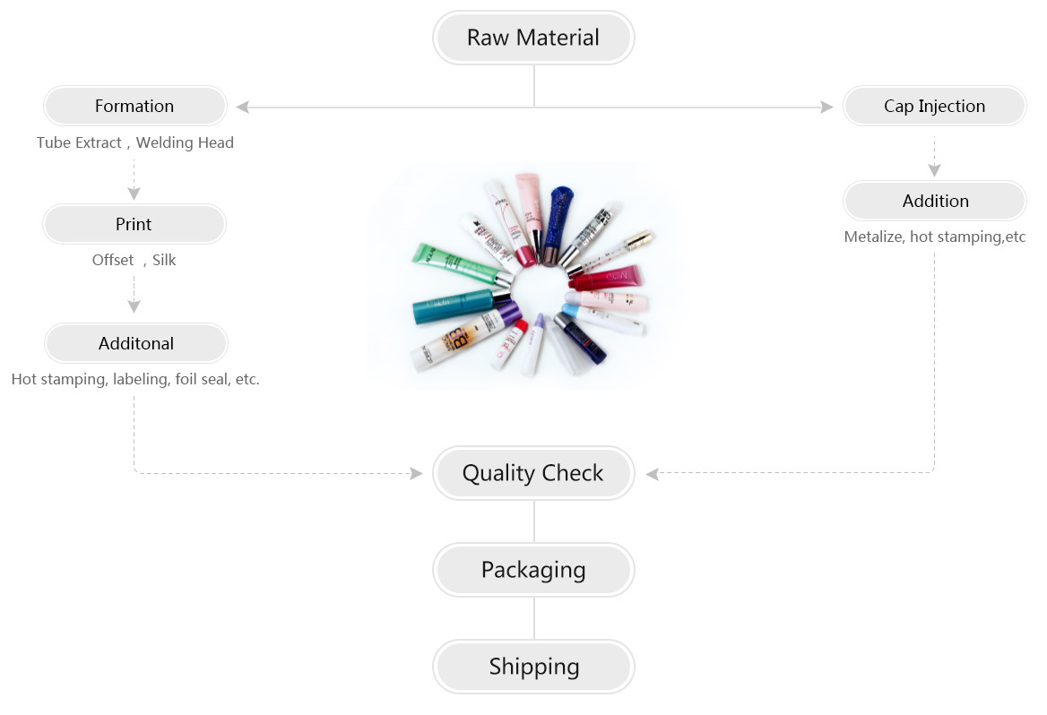Click the cosmetic tubes circle photo
The height and width of the screenshot is (715, 1047).
point(525,276)
